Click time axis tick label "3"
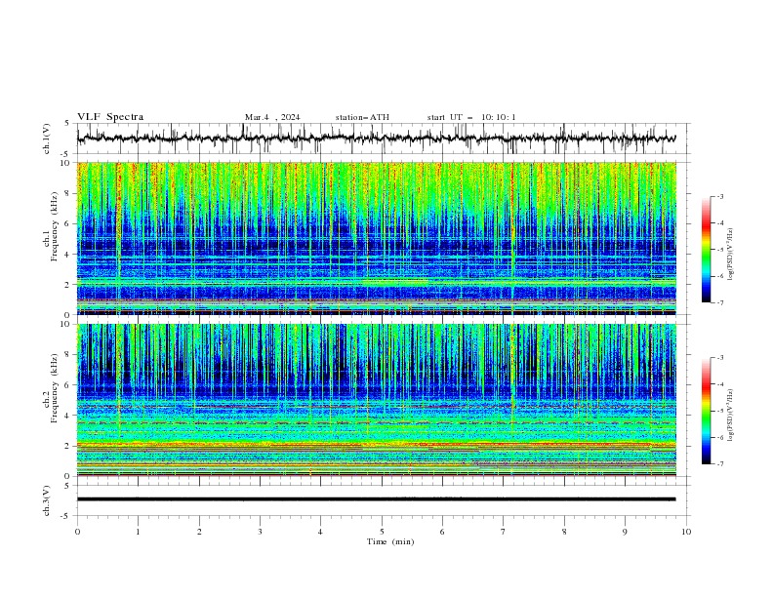Image resolution: width=773 pixels, height=597 pixels. pos(260,532)
